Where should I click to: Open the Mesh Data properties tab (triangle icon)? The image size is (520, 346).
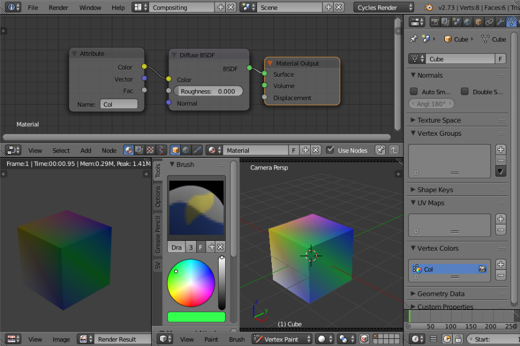coord(511,22)
